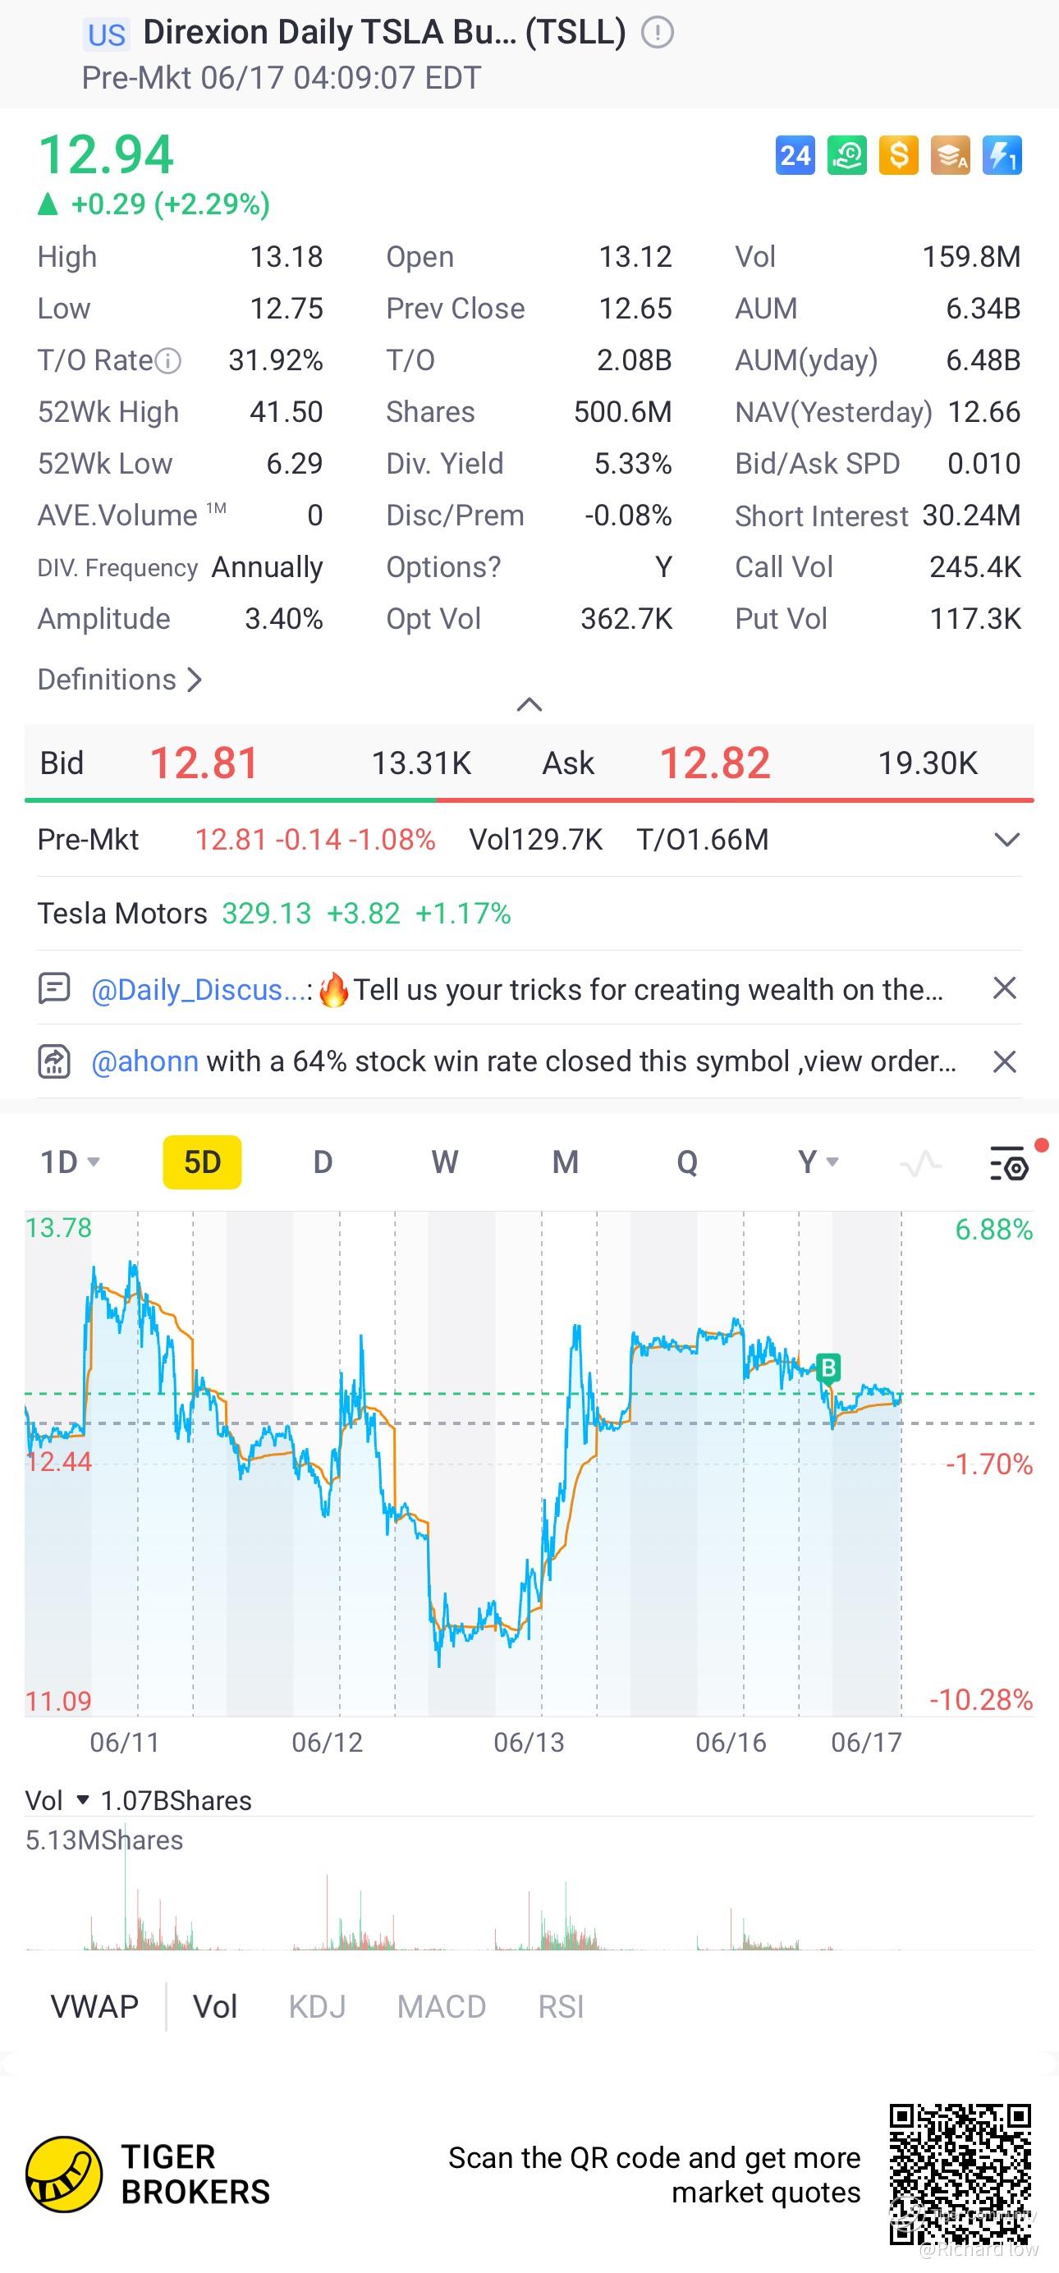The image size is (1059, 2273).
Task: Switch to the M monthly chart tab
Action: [565, 1162]
